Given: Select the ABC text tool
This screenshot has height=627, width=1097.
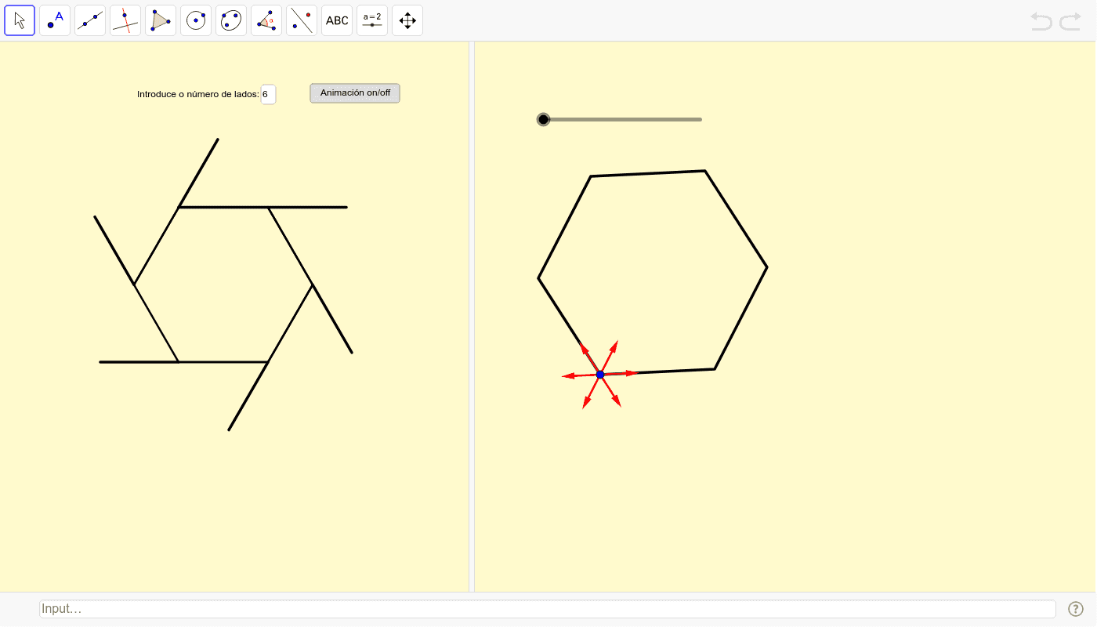Looking at the screenshot, I should pyautogui.click(x=337, y=20).
